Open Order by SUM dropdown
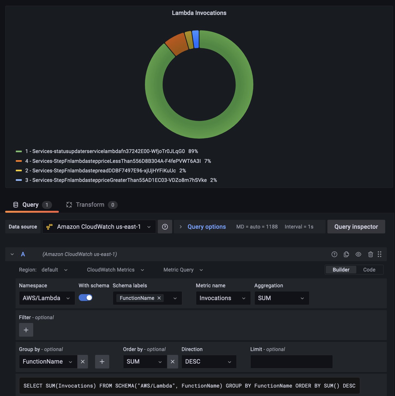 click(145, 361)
